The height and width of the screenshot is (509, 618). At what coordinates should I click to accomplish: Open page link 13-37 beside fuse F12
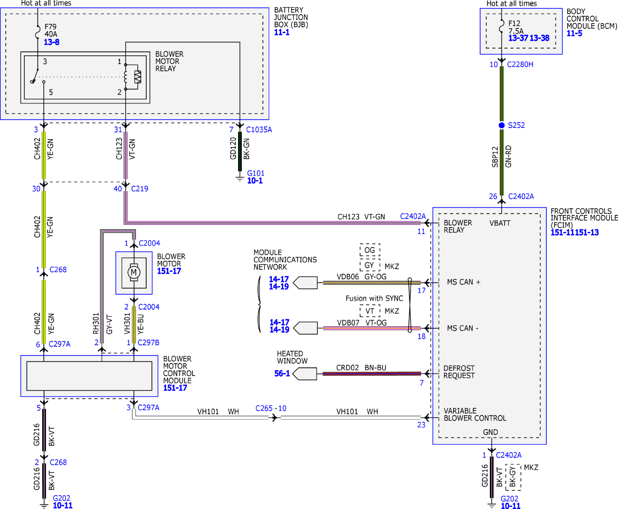click(x=518, y=38)
